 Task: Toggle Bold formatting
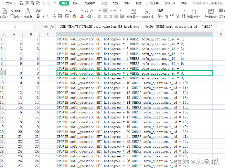pos(38,16)
